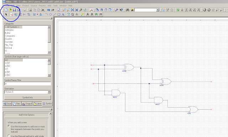Select the red Add Wire tool
228x137 pixels.
[x=12, y=14]
